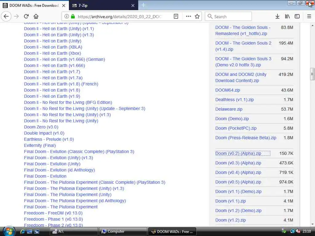Click the muted volume tray icon
315x236 pixels.
tap(298, 232)
